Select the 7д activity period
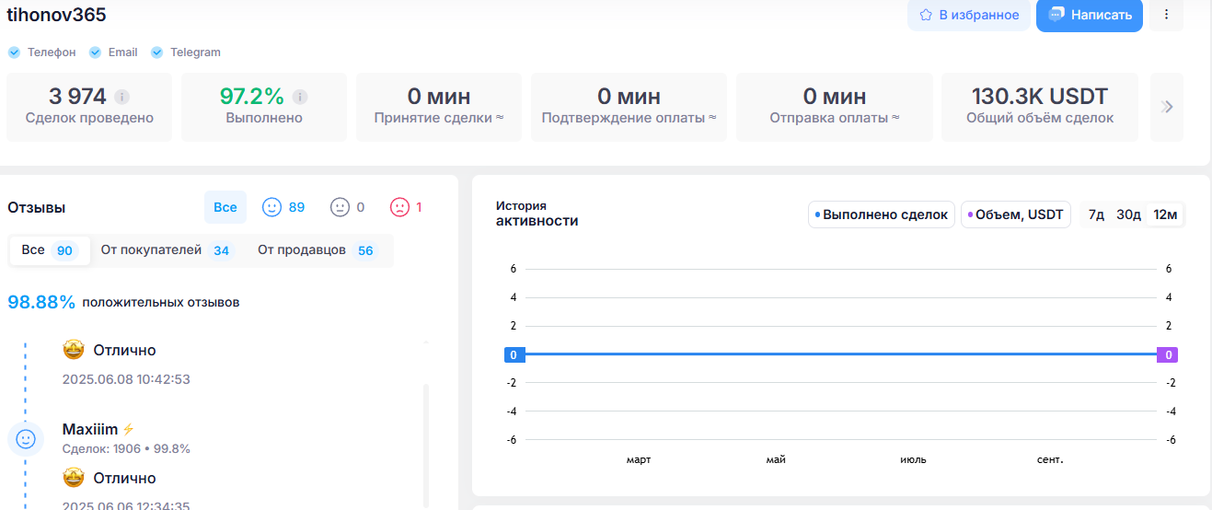 (1096, 214)
